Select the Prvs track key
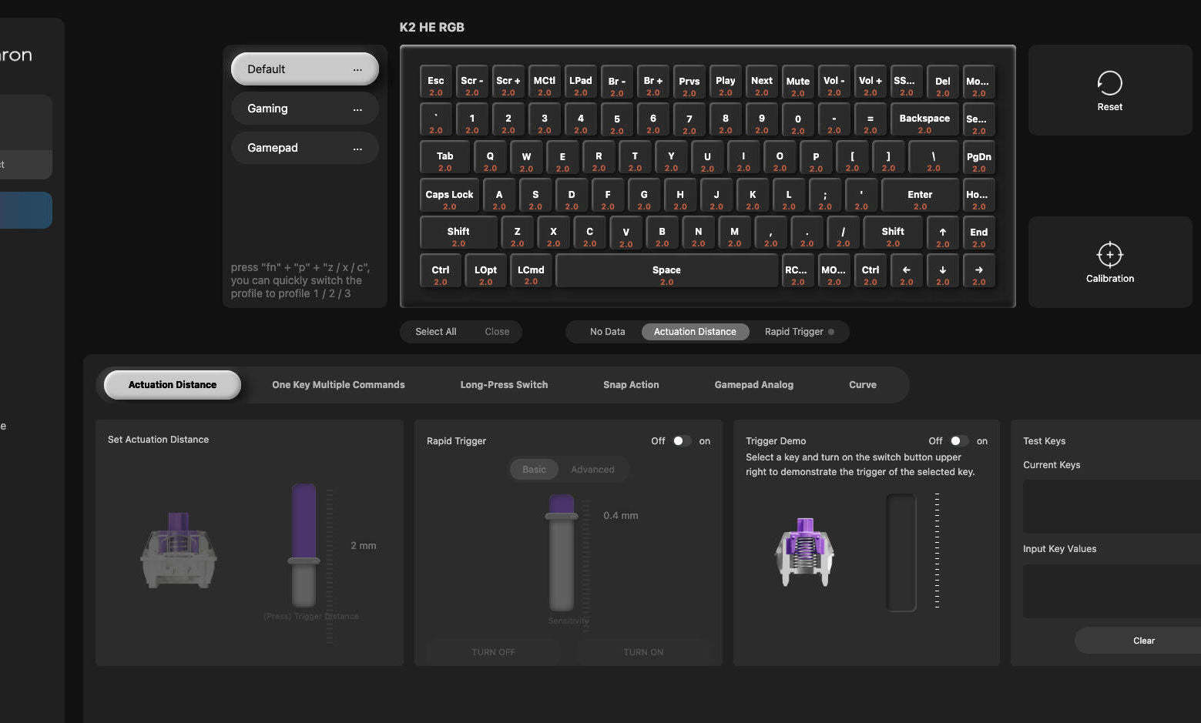This screenshot has height=723, width=1201. point(689,84)
